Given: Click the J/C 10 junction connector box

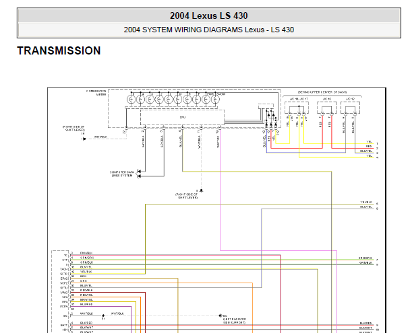Looking at the screenshot, I should click(326, 108).
